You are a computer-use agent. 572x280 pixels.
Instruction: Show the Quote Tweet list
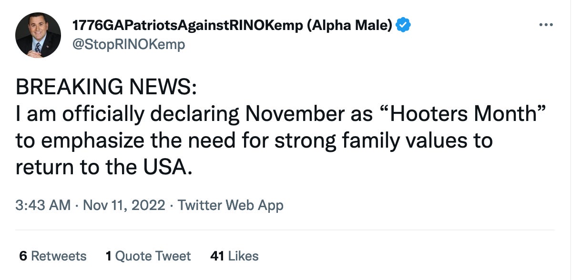[x=153, y=256]
